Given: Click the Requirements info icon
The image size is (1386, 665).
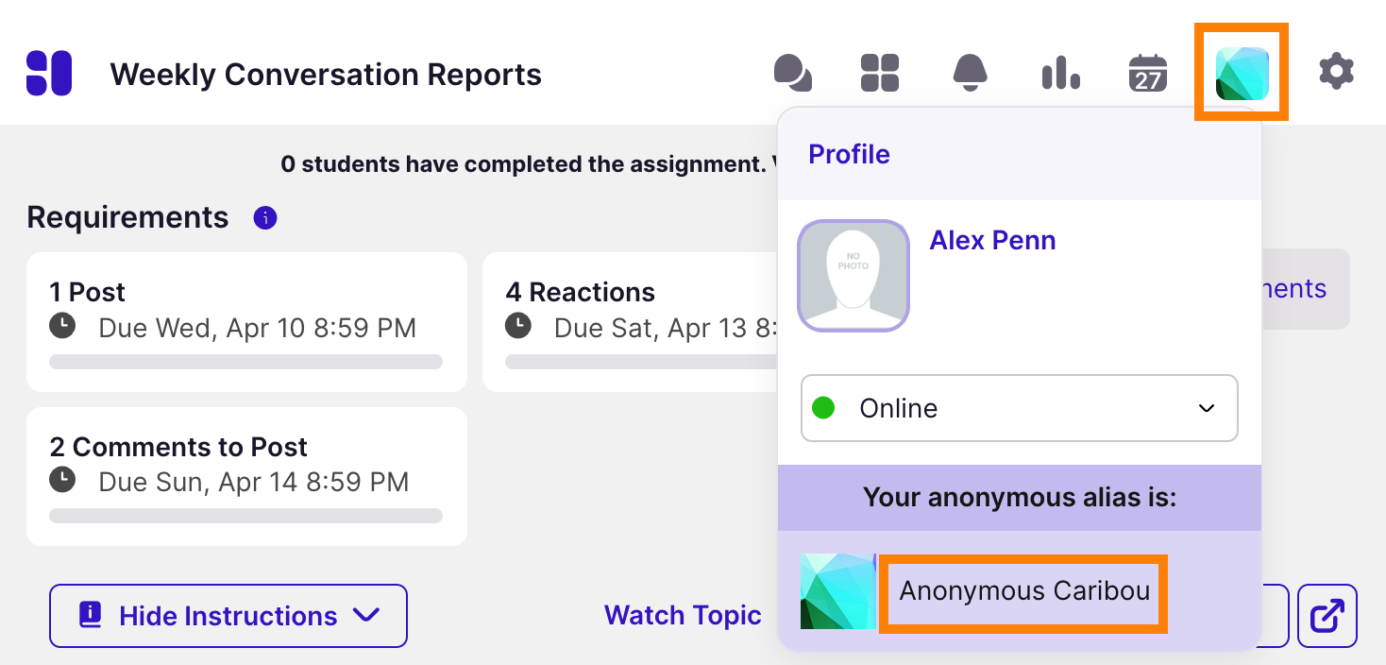Looking at the screenshot, I should [x=265, y=218].
